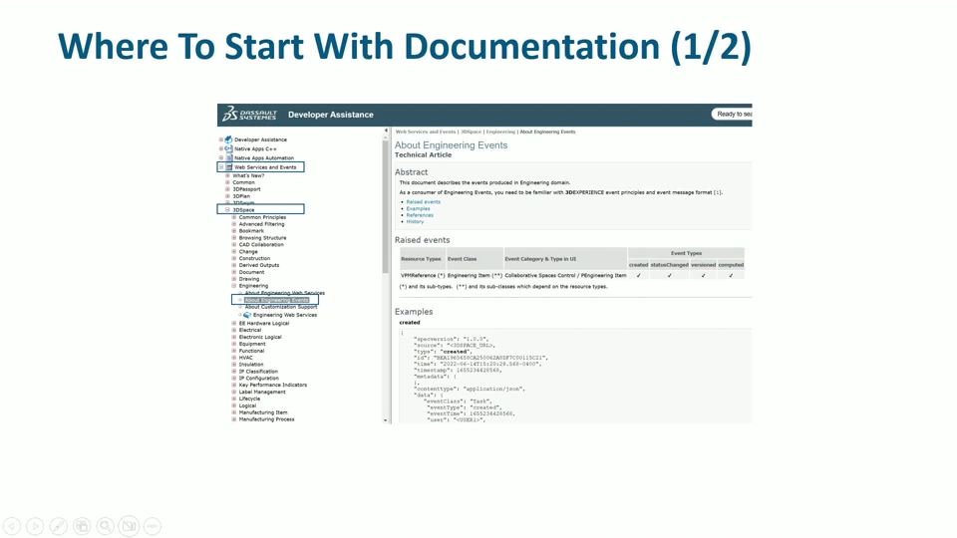Screen dimensions: 957x538
Task: Select the Electronic Logical tree item
Action: [x=260, y=337]
